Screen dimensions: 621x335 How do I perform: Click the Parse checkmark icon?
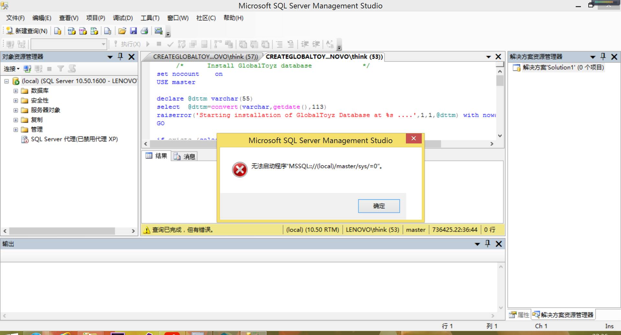click(x=170, y=44)
